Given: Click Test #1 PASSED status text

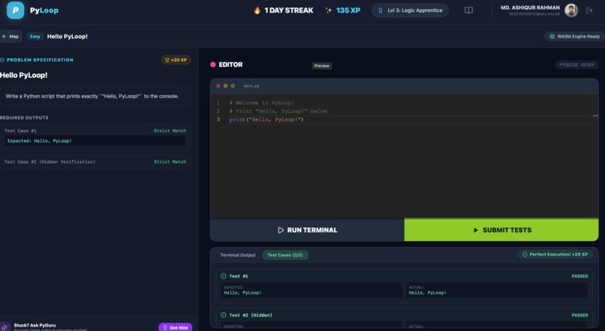Looking at the screenshot, I should pos(579,276).
